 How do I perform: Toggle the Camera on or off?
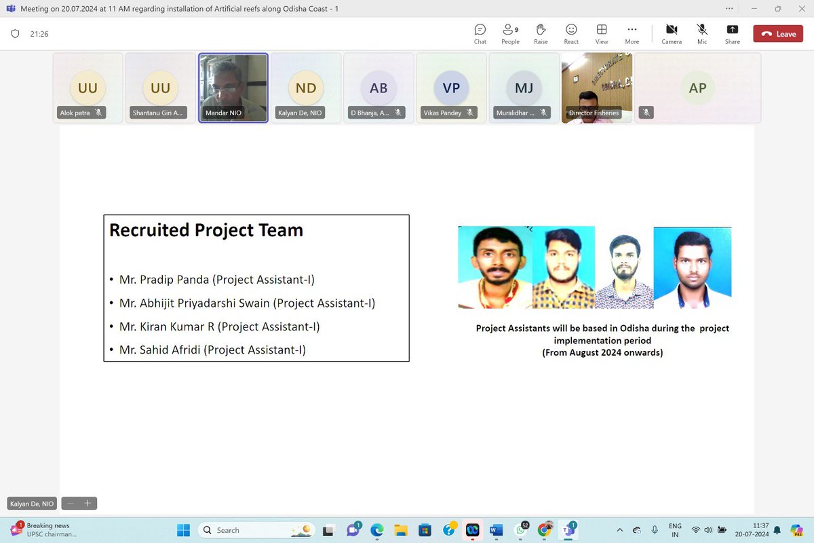pos(672,34)
